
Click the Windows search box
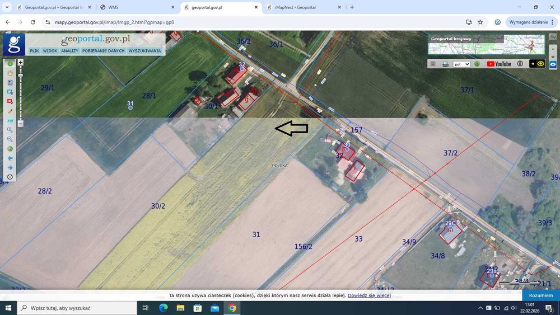77,308
